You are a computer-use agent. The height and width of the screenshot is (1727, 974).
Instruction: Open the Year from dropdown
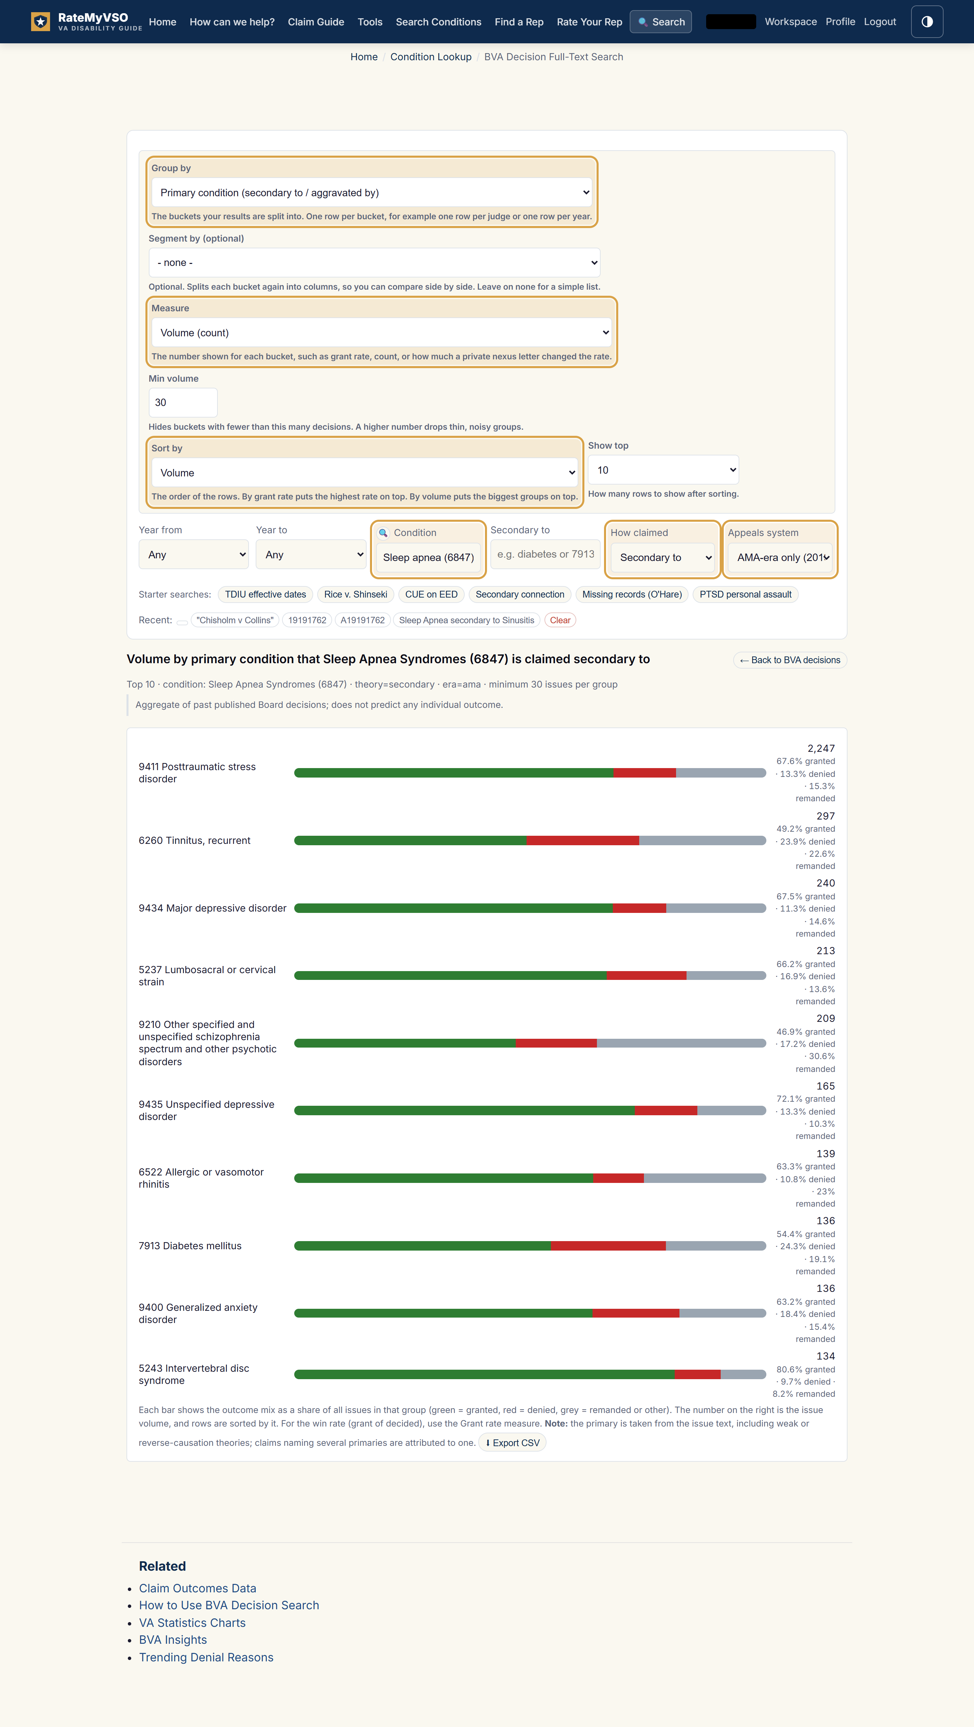point(193,555)
